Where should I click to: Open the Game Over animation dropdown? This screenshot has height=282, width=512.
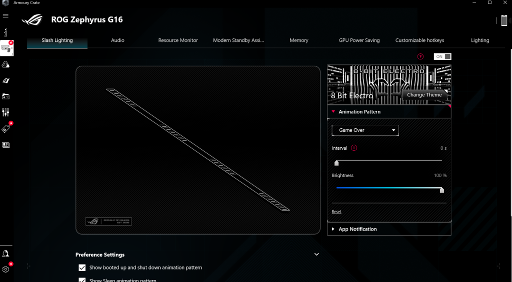tap(365, 130)
